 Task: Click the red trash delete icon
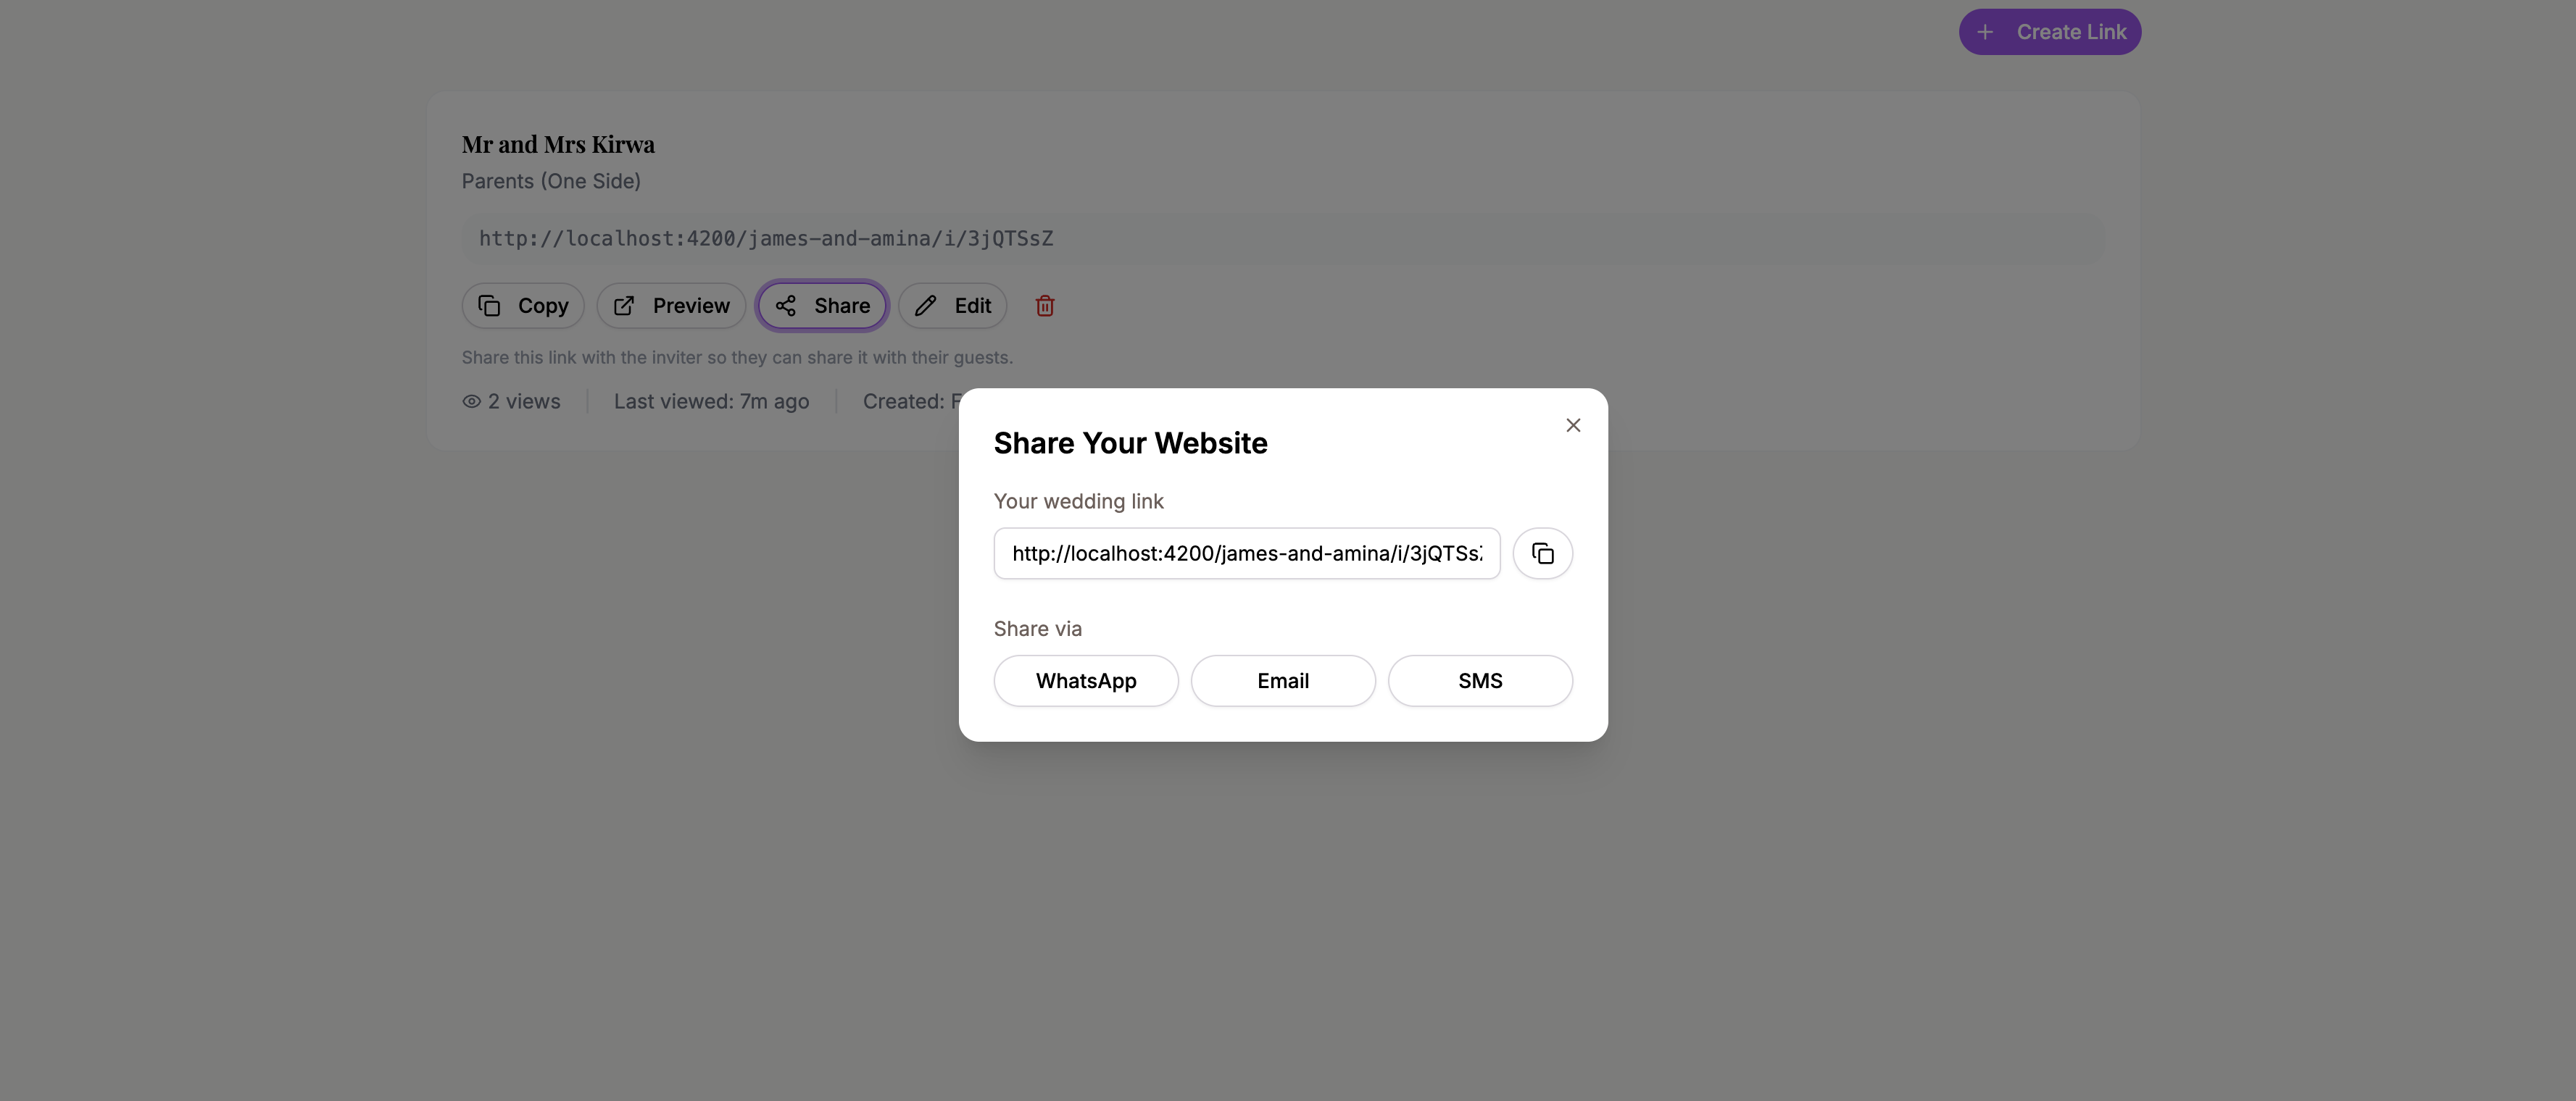1045,306
